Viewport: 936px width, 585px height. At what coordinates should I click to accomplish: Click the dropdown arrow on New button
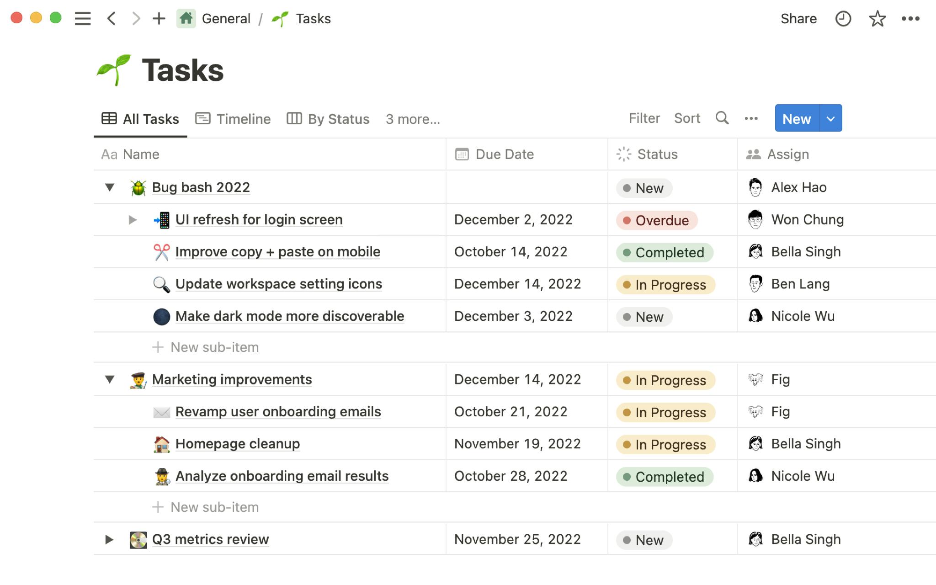click(x=830, y=118)
